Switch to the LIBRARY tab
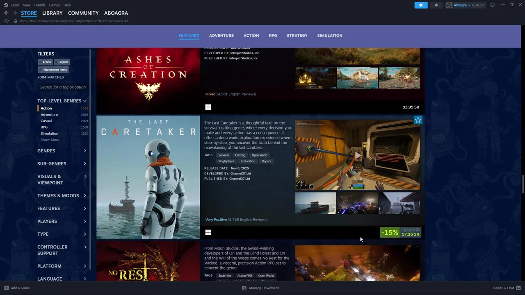The height and width of the screenshot is (295, 525). 52,13
